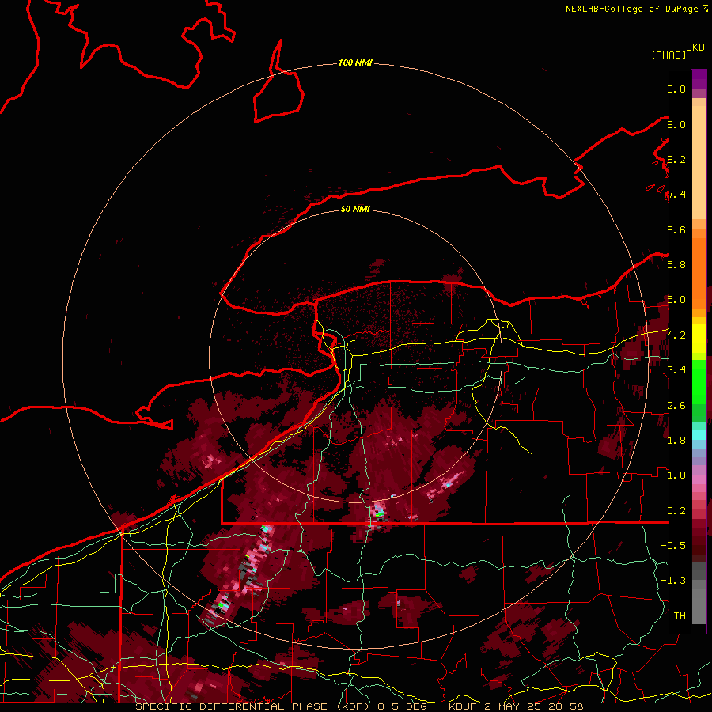Click the 100 NMI range ring label
The image size is (712, 712).
[355, 62]
